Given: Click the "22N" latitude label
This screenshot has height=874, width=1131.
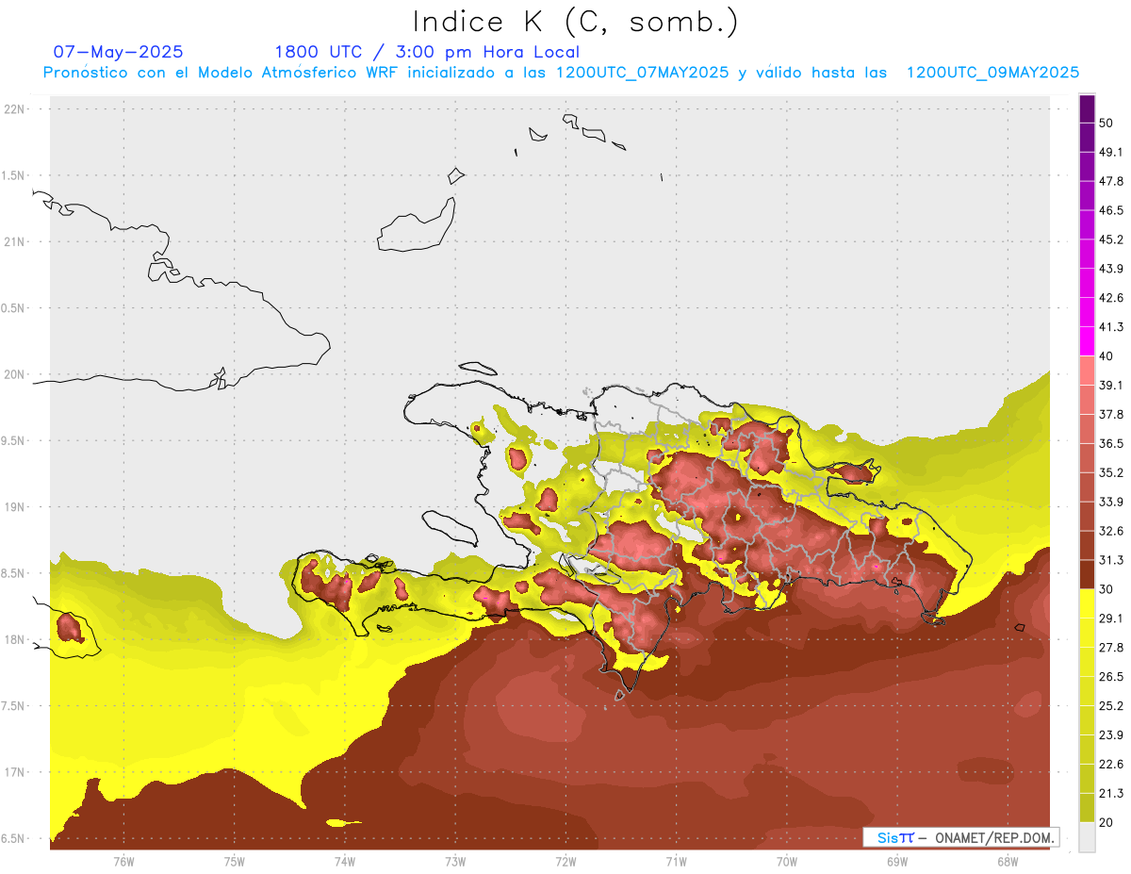Looking at the screenshot, I should coord(15,109).
